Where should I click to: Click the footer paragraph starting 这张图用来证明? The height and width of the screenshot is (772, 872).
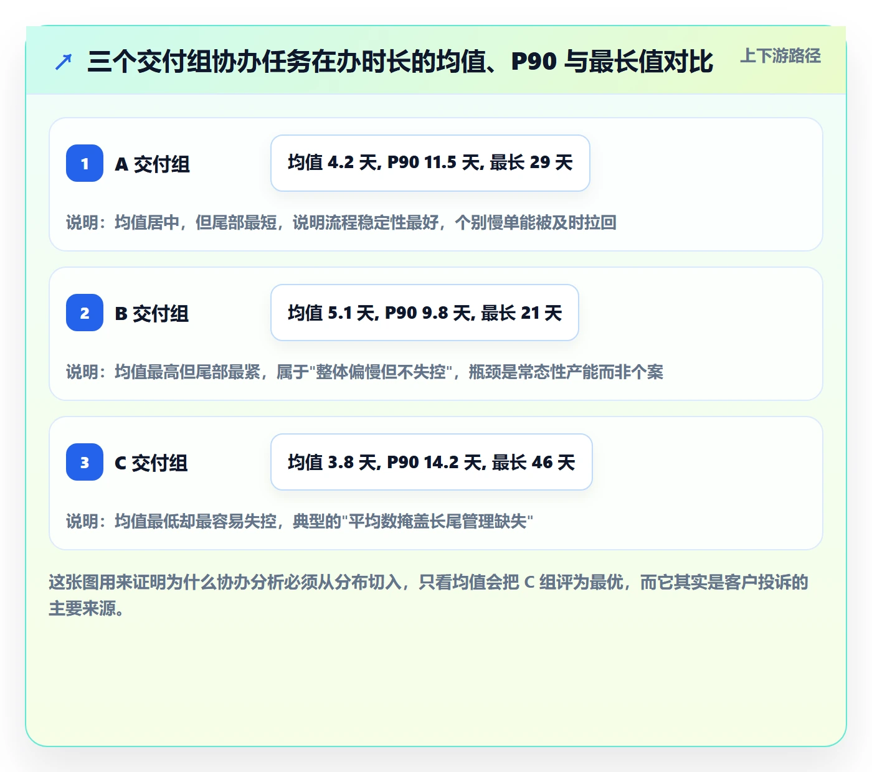click(429, 595)
